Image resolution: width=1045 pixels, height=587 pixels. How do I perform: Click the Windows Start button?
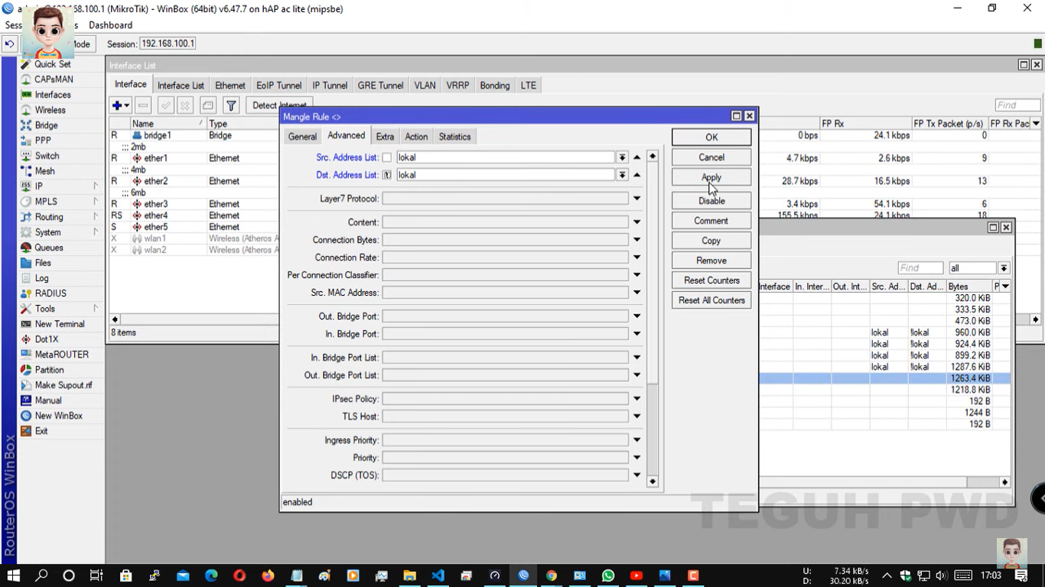[x=13, y=576]
